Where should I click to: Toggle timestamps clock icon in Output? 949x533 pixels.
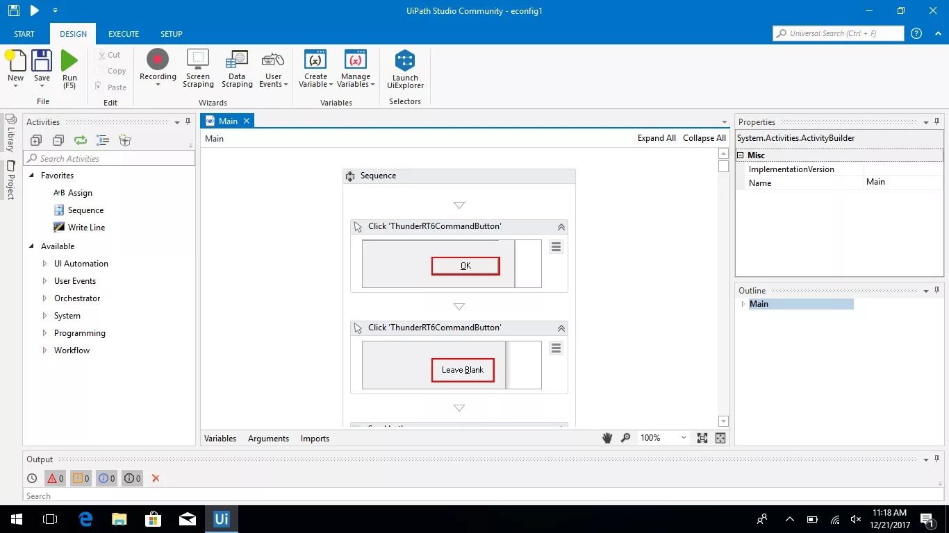[32, 478]
